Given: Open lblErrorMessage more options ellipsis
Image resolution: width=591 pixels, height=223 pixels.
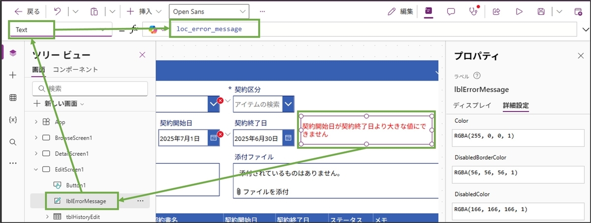Looking at the screenshot, I should pos(140,200).
